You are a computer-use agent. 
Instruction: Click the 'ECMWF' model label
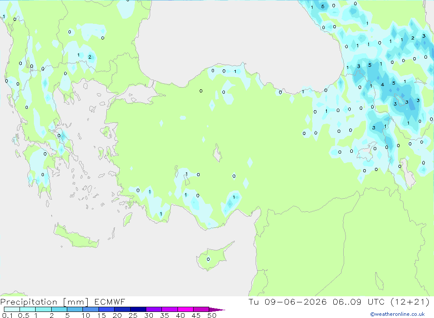point(110,302)
